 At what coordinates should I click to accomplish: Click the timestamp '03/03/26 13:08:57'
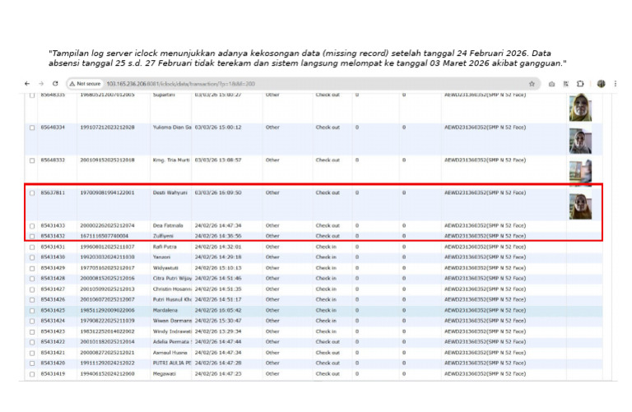[218, 160]
